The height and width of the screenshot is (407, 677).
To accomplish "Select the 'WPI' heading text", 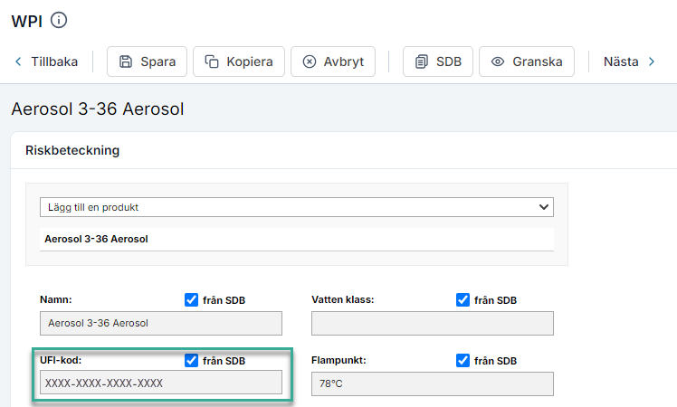I will (27, 21).
